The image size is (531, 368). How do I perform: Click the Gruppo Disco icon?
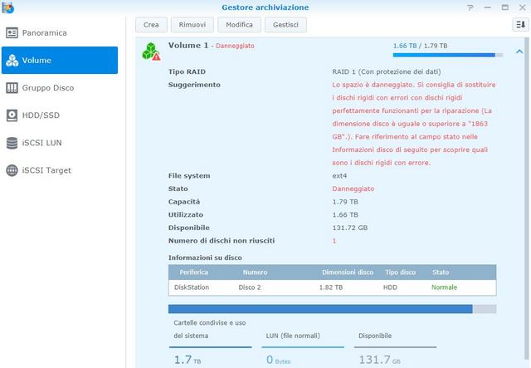(x=12, y=88)
